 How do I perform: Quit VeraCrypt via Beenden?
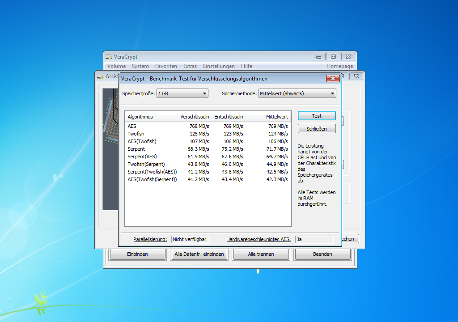322,254
